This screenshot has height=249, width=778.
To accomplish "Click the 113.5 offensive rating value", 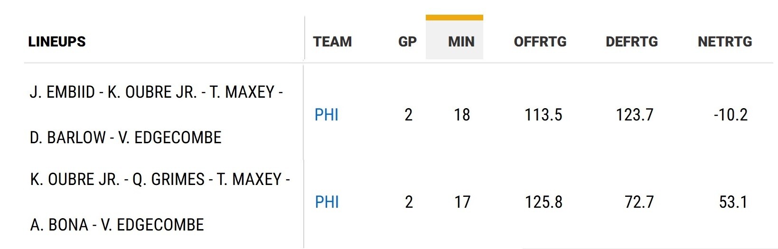I will tap(544, 115).
